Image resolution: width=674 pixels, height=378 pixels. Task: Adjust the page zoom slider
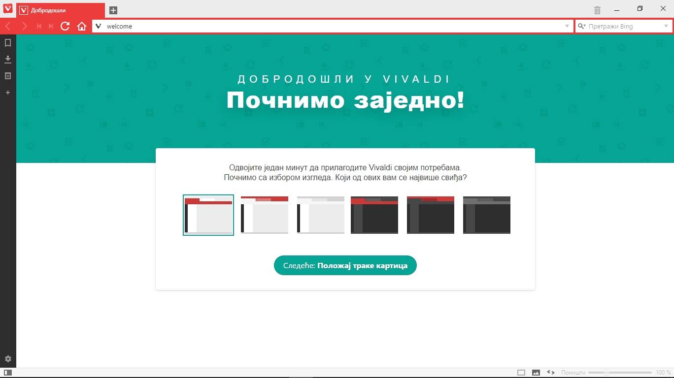(x=607, y=373)
